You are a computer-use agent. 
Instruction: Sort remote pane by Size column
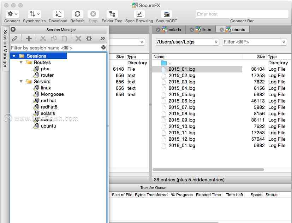[x=254, y=57]
